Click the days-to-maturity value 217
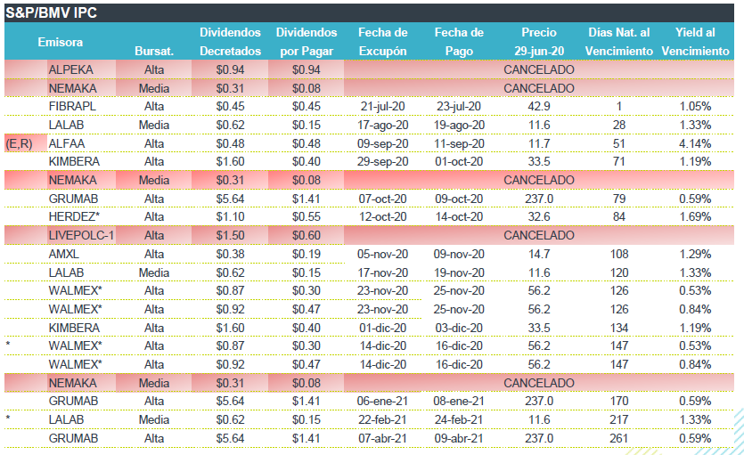Viewport: 744px width, 455px height. (x=618, y=420)
